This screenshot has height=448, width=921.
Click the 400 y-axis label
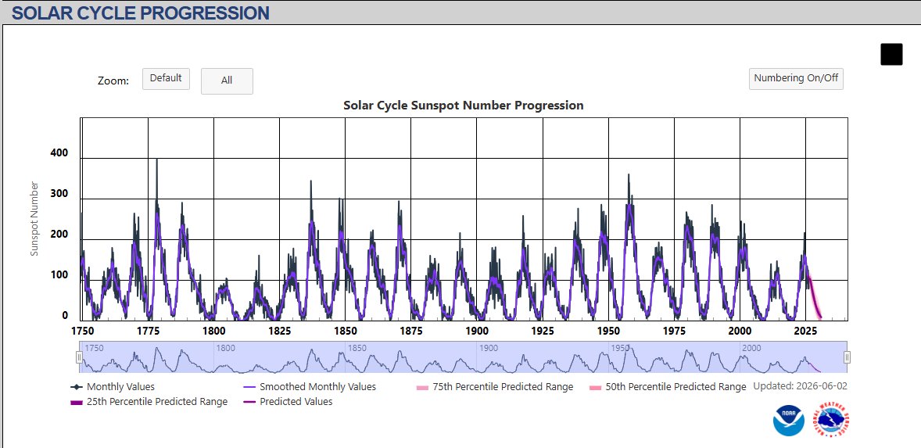tap(59, 153)
